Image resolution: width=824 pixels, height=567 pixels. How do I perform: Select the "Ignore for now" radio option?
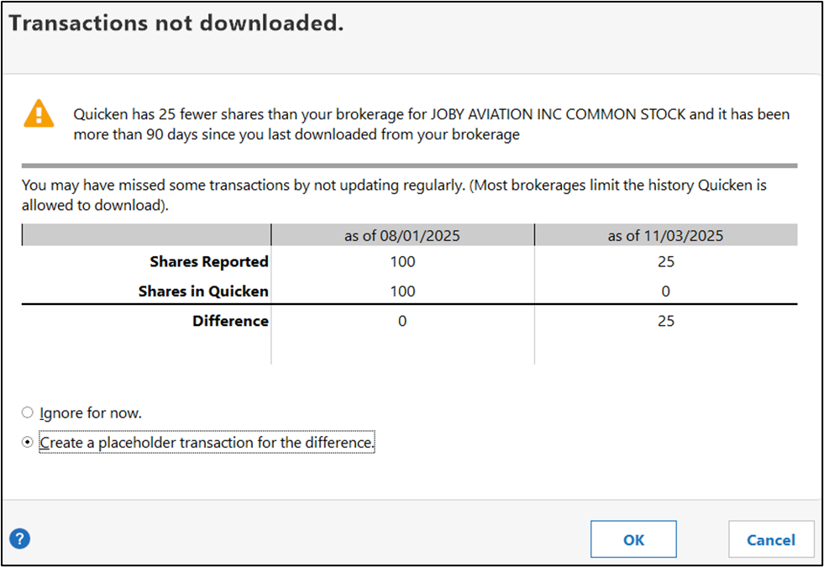[x=28, y=412]
